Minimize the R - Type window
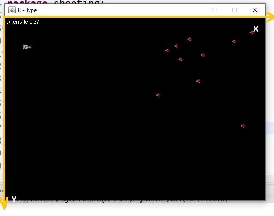This screenshot has height=216, width=274. pos(214,10)
